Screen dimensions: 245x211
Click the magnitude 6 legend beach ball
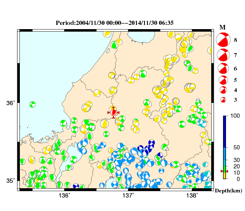(223, 68)
